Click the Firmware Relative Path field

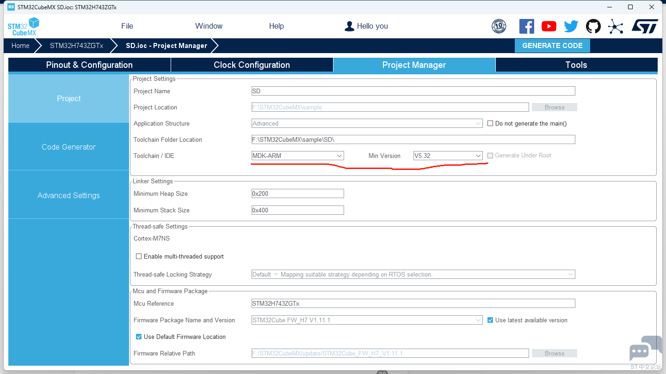pyautogui.click(x=390, y=353)
